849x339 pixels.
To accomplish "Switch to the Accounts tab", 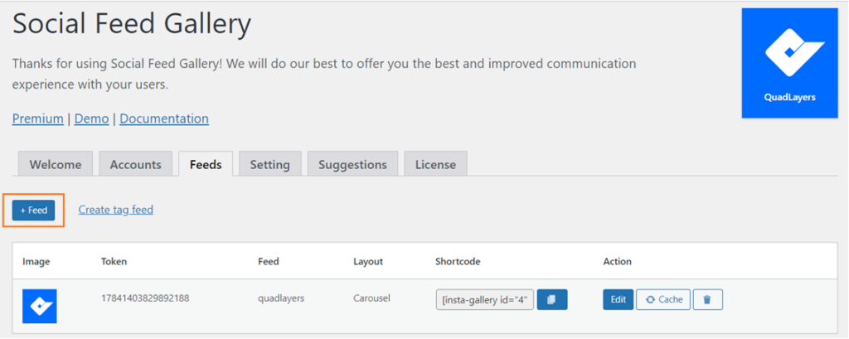I will point(135,164).
